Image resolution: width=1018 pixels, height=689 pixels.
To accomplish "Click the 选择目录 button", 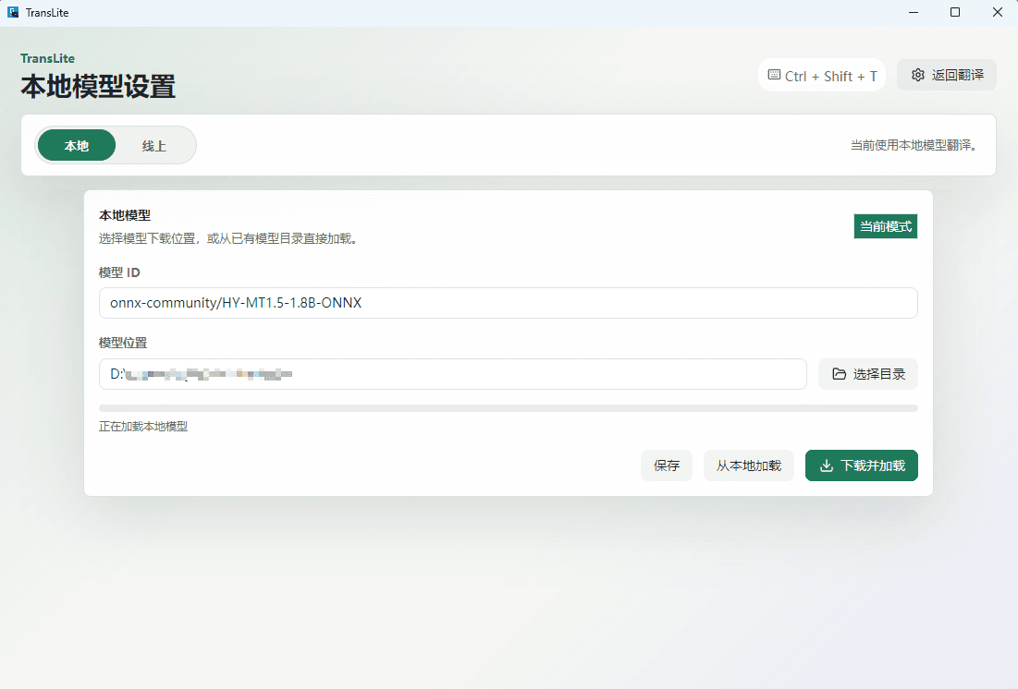I will [x=868, y=374].
